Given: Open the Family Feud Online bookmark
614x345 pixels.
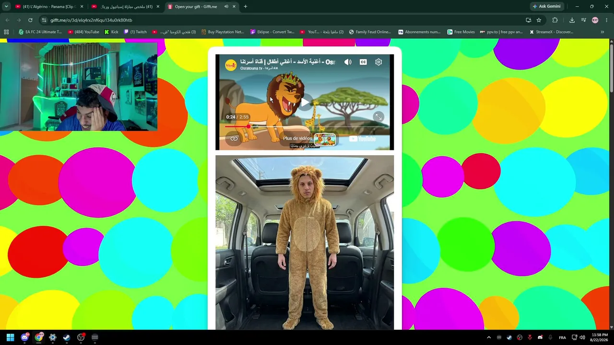Looking at the screenshot, I should coord(370,32).
